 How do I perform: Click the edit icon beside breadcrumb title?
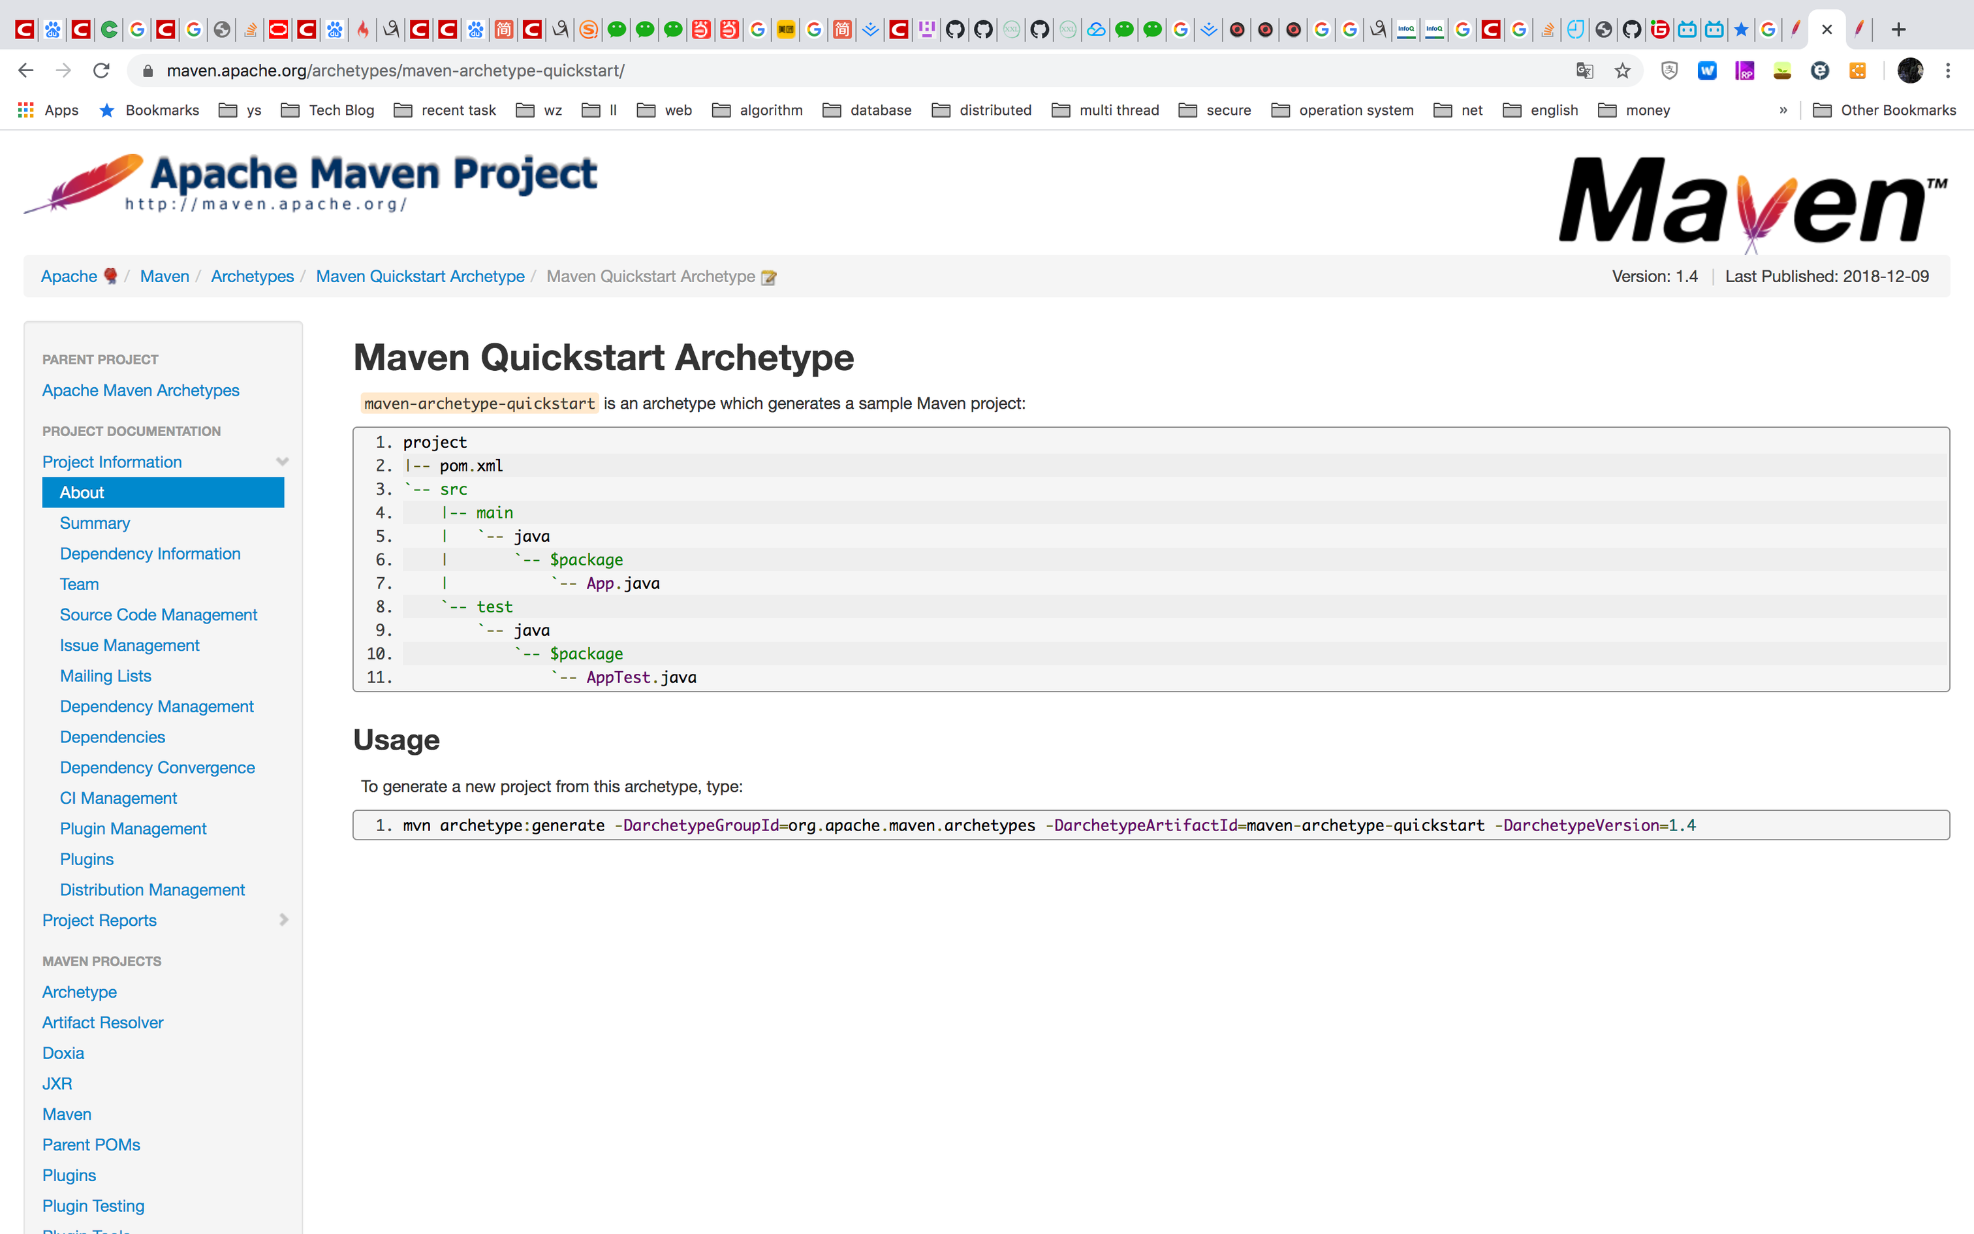point(768,277)
